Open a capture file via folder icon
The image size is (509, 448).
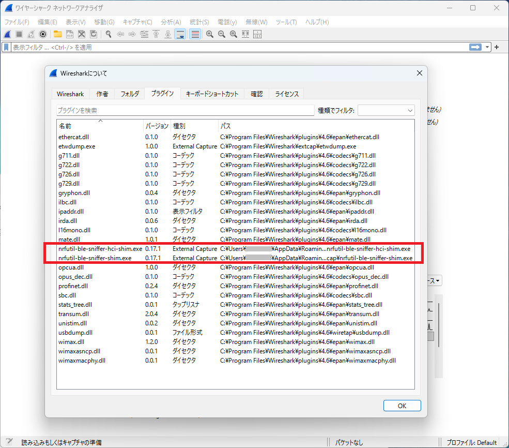(57, 34)
